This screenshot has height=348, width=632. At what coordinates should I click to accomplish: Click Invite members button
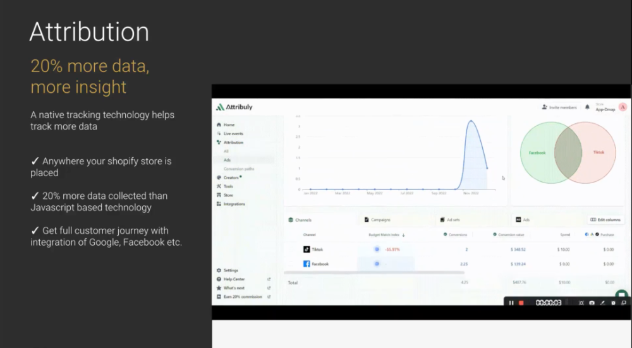pos(559,107)
